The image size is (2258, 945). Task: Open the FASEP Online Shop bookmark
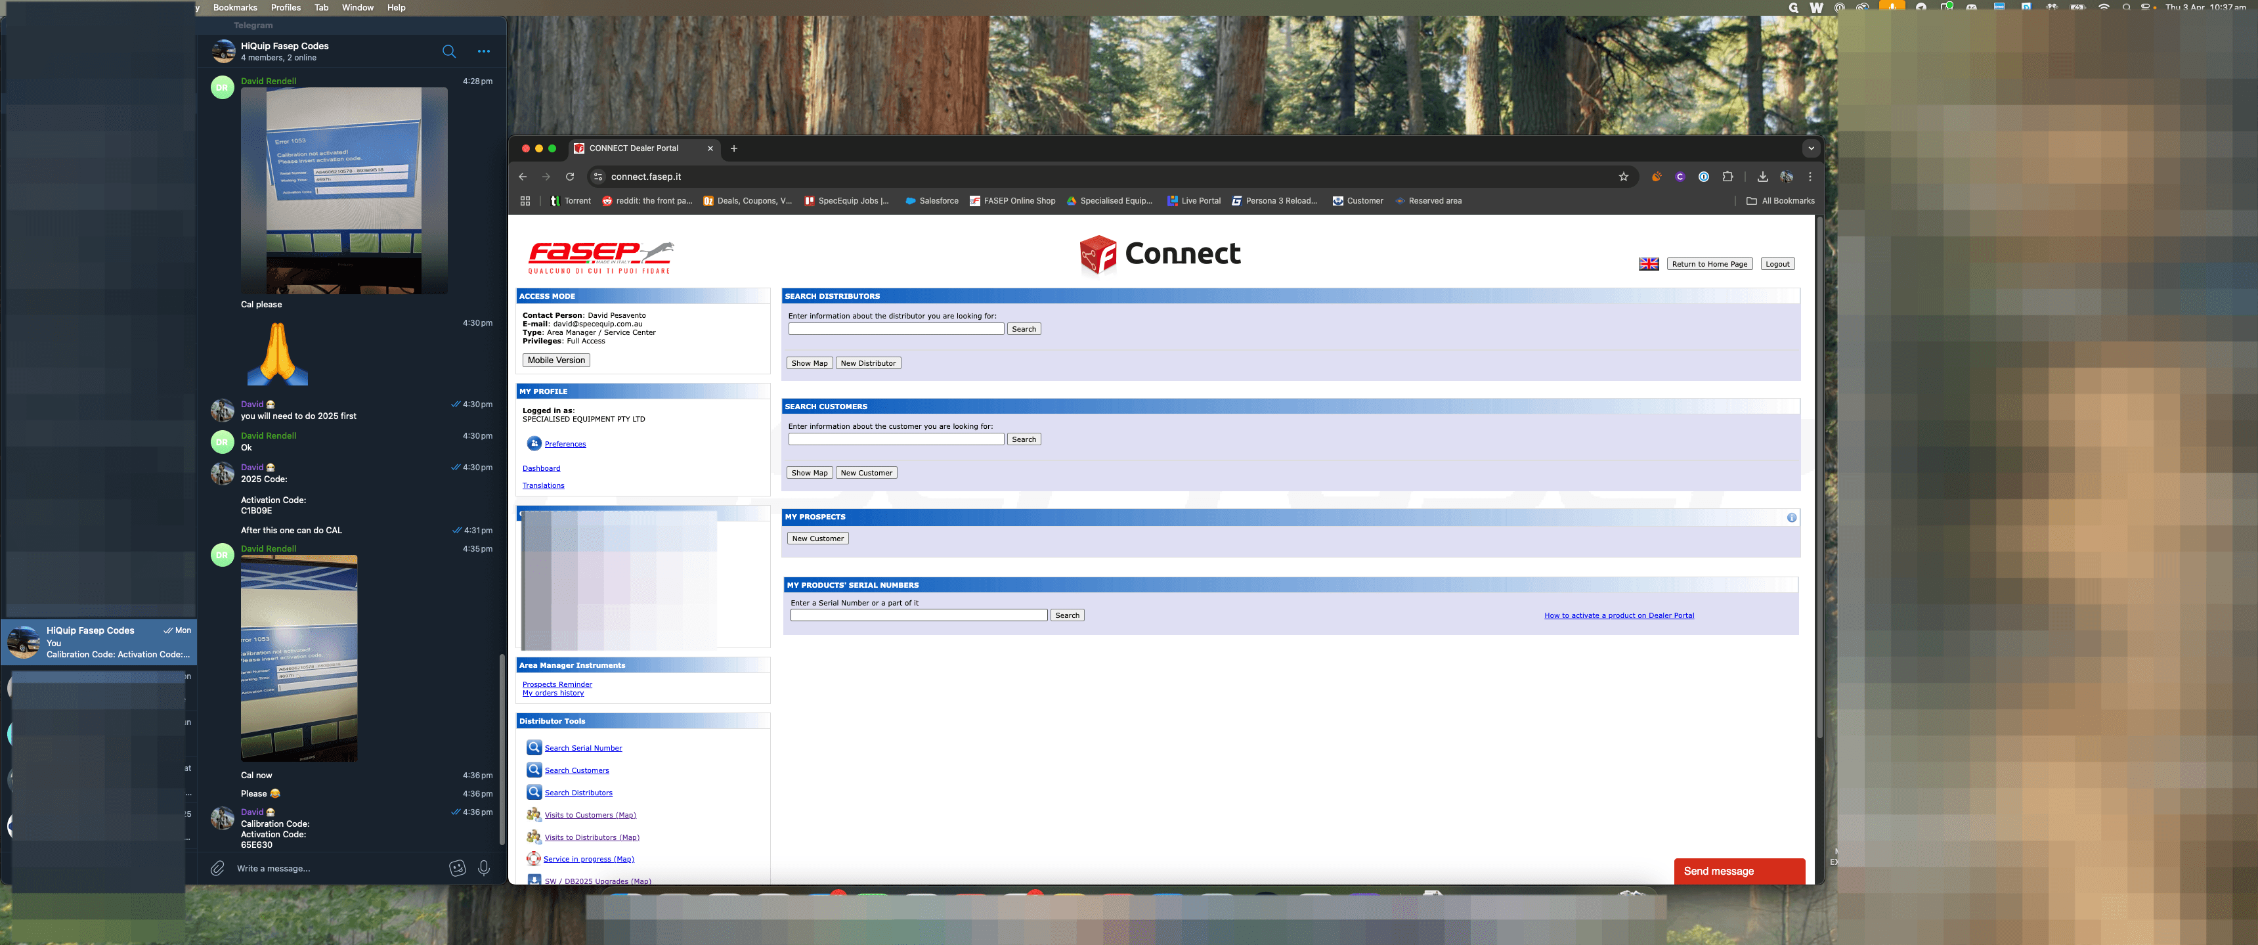point(1012,201)
